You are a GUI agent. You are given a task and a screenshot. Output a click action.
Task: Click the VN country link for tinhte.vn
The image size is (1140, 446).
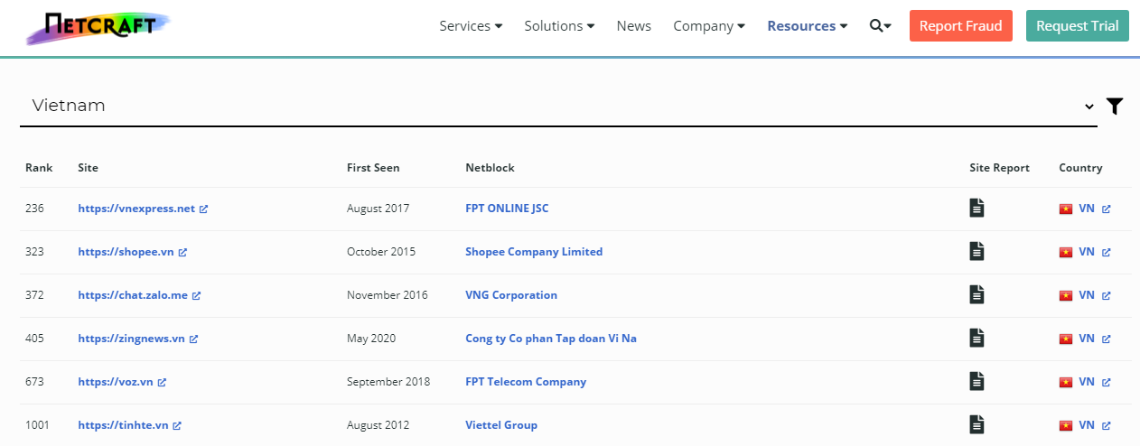(x=1086, y=425)
